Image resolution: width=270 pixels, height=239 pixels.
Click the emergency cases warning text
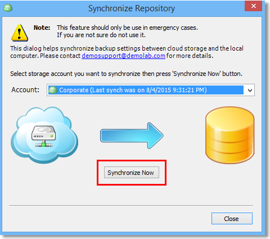[127, 28]
